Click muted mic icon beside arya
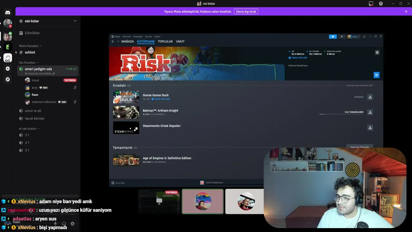412x232 pixels. pyautogui.click(x=75, y=88)
